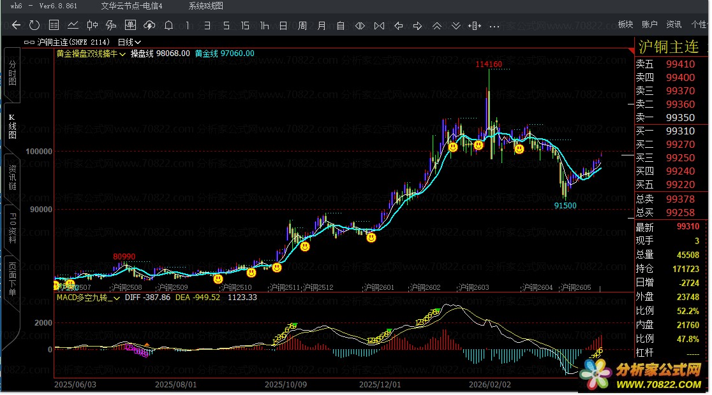Open the quote list icon
Screen dimensions: 712x395
click(54, 25)
